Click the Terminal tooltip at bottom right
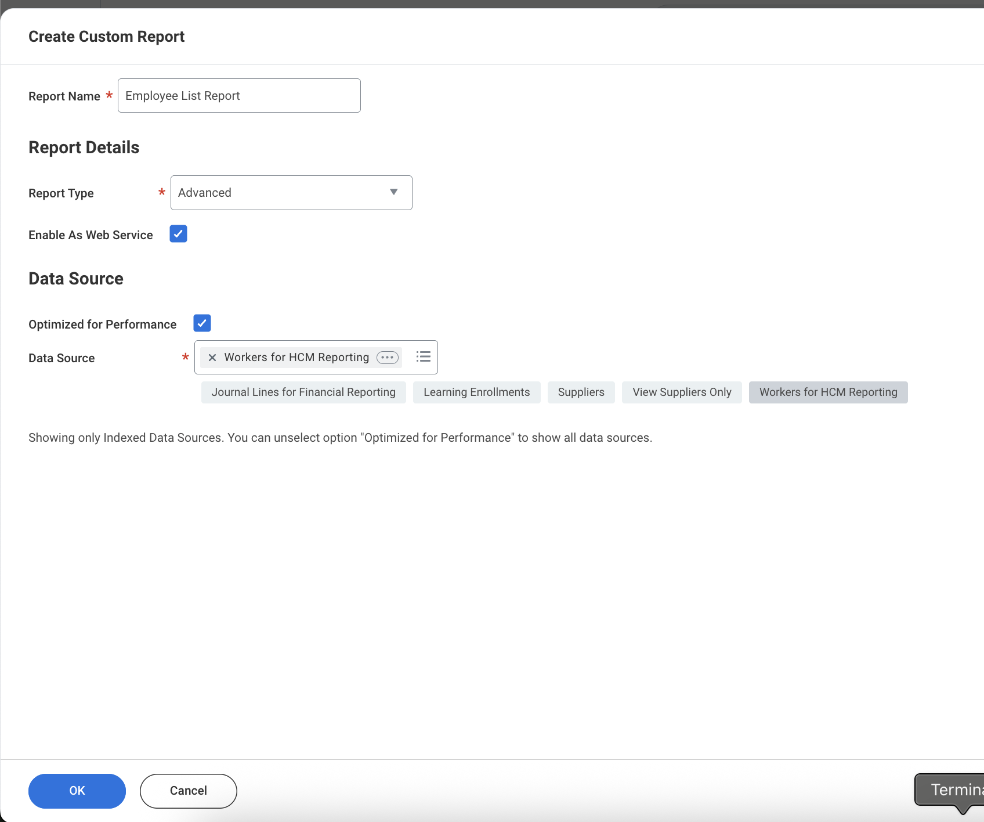Image resolution: width=984 pixels, height=822 pixels. coord(952,789)
